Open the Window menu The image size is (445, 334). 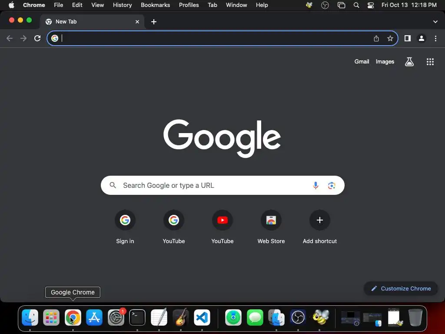coord(236,5)
